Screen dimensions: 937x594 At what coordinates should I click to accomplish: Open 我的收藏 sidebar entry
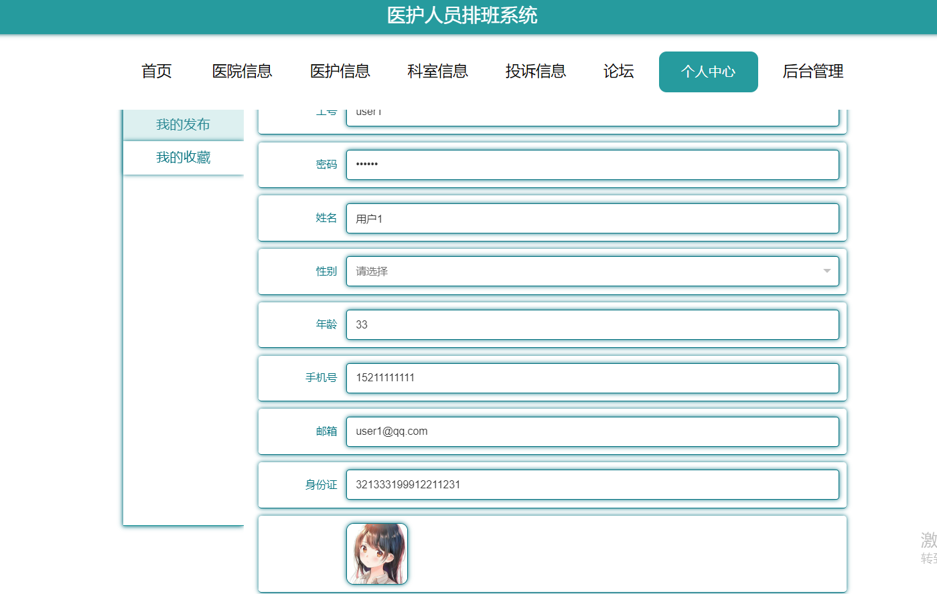184,158
